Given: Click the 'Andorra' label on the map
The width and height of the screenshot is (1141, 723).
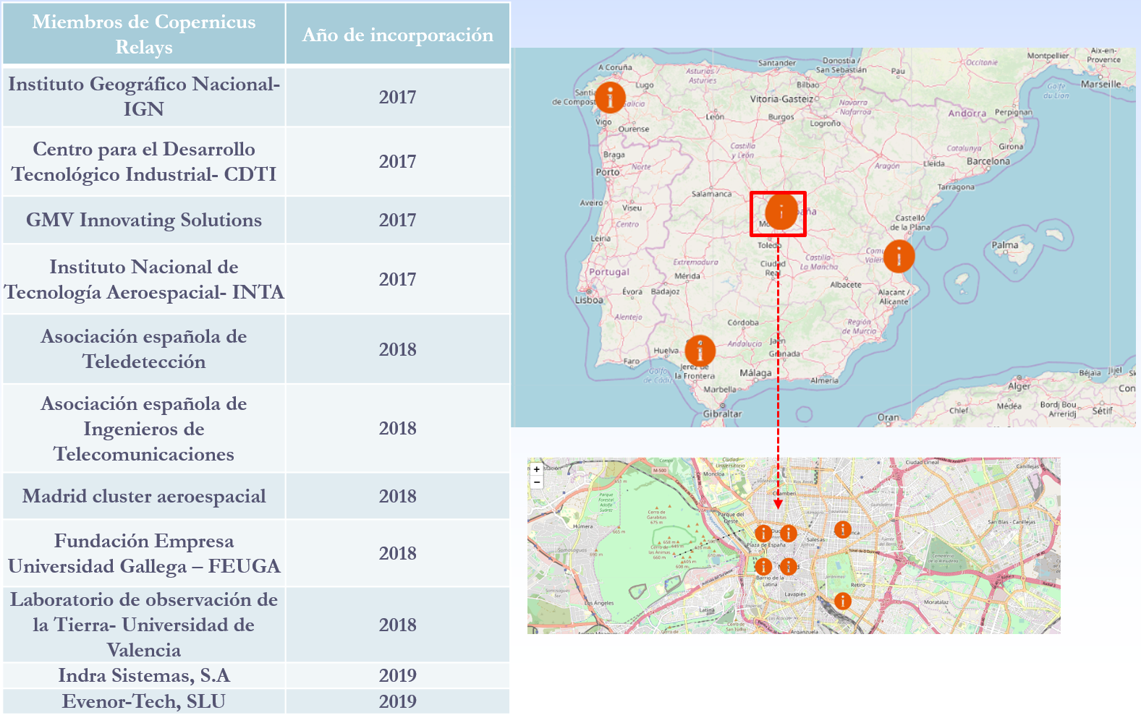Looking at the screenshot, I should click(x=967, y=114).
